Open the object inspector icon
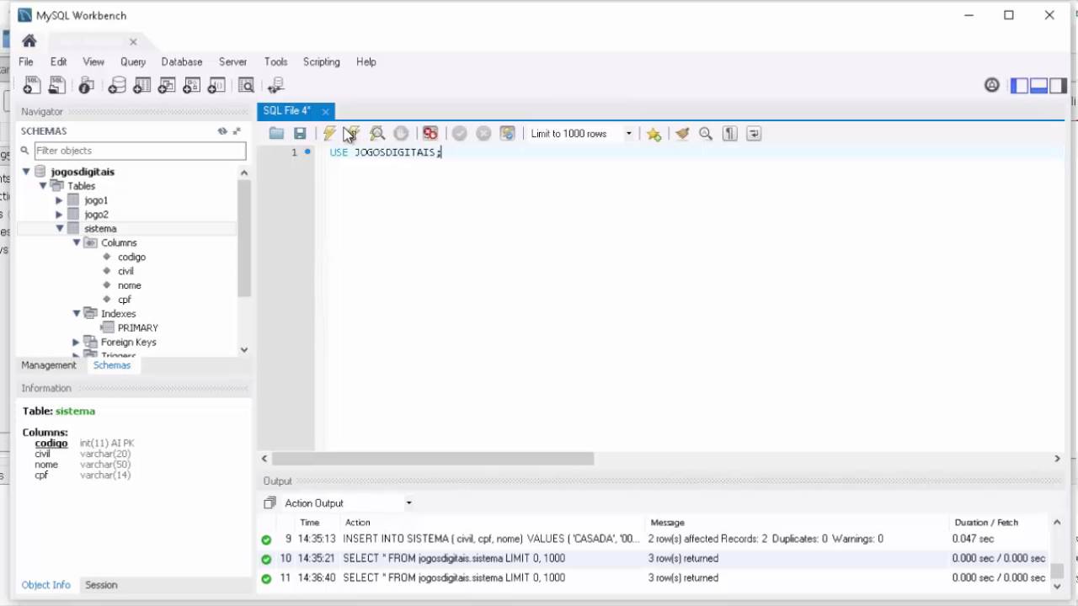 tap(86, 85)
